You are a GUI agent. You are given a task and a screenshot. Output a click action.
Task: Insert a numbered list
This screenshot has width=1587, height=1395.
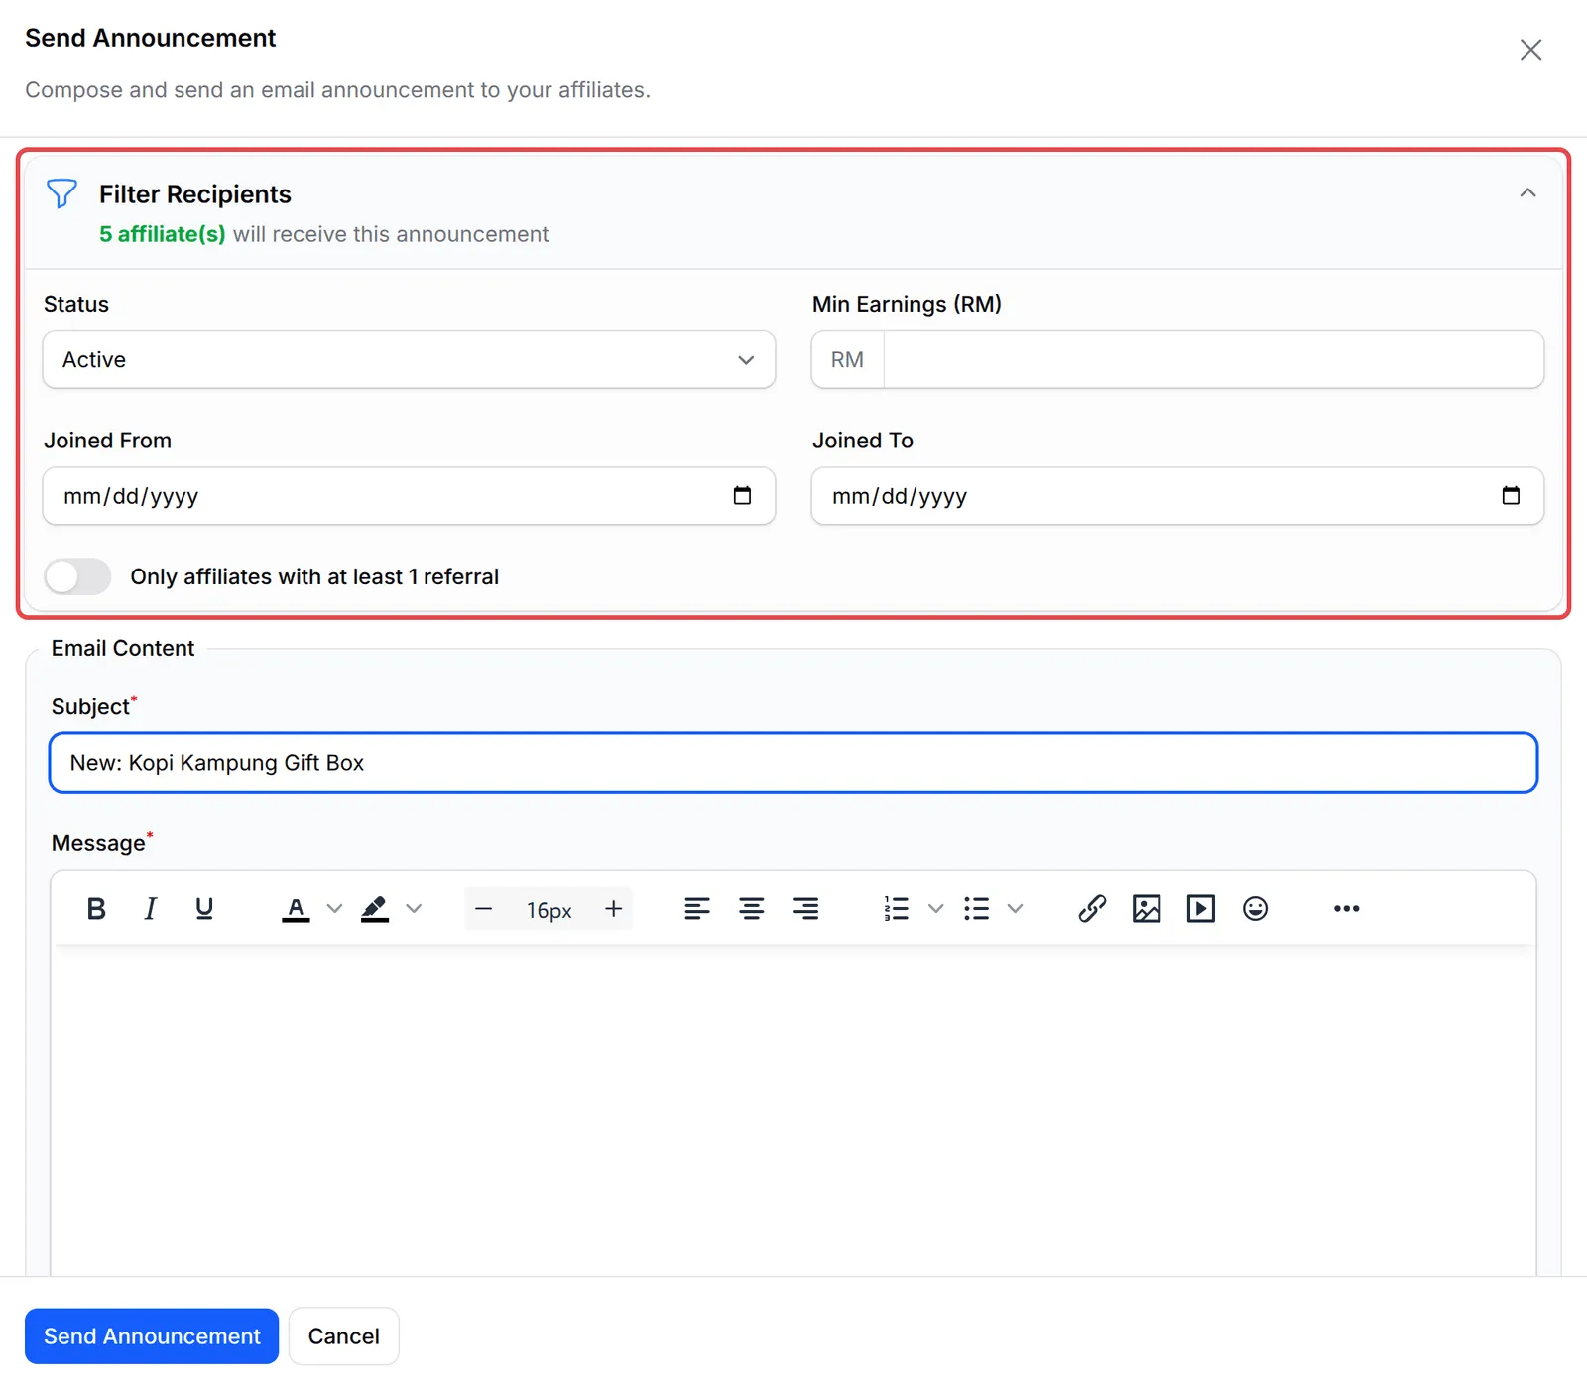[x=897, y=908]
